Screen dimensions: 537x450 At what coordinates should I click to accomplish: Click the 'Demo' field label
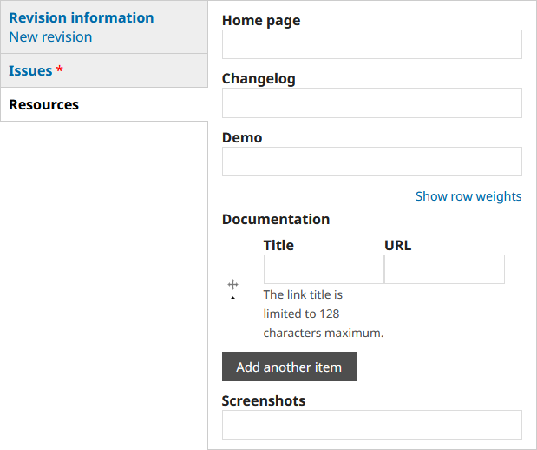[x=242, y=137]
